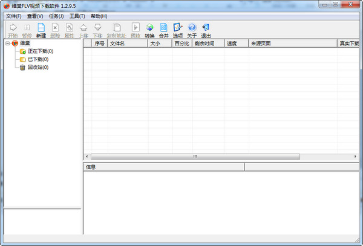Sort by 大小 column header
The width and height of the screenshot is (363, 246).
(160, 44)
